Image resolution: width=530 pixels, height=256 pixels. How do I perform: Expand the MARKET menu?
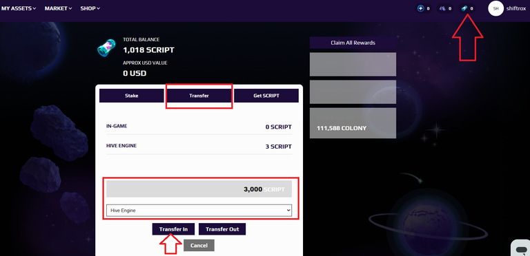pyautogui.click(x=58, y=8)
